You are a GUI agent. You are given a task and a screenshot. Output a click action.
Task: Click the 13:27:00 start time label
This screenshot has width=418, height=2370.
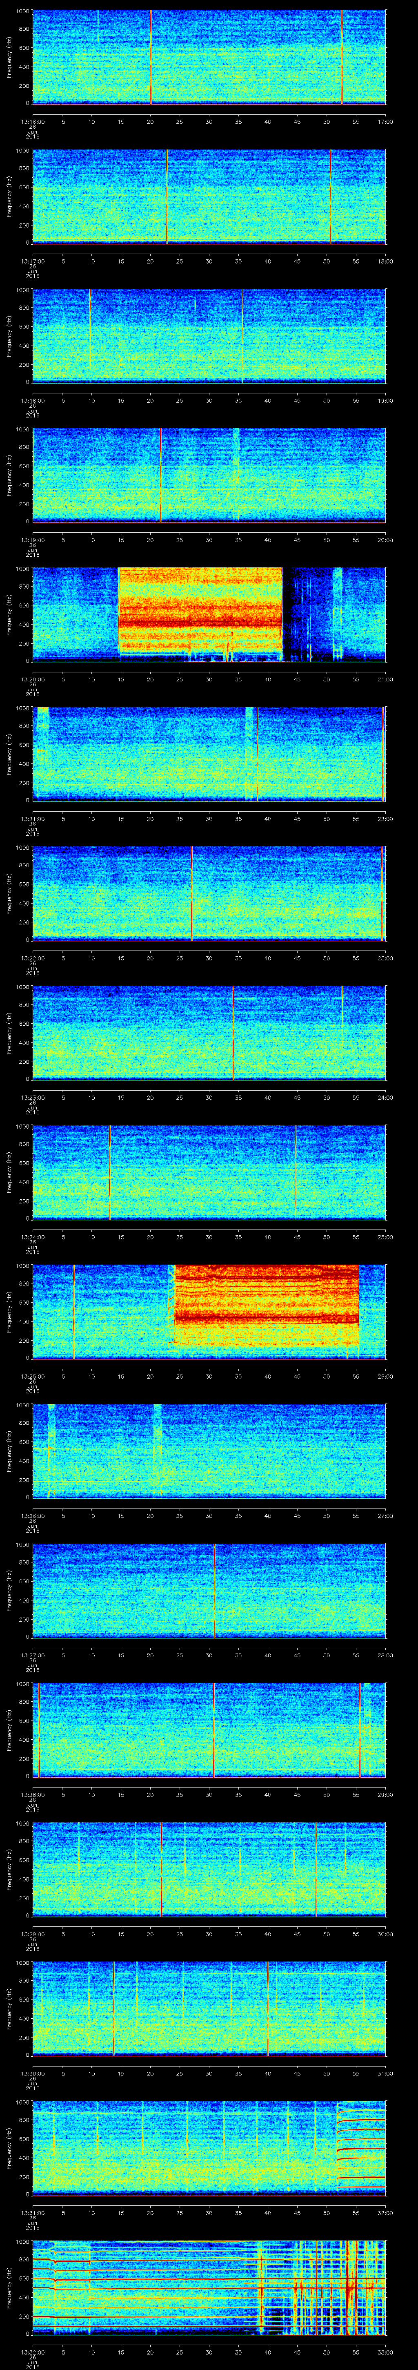(32, 1654)
